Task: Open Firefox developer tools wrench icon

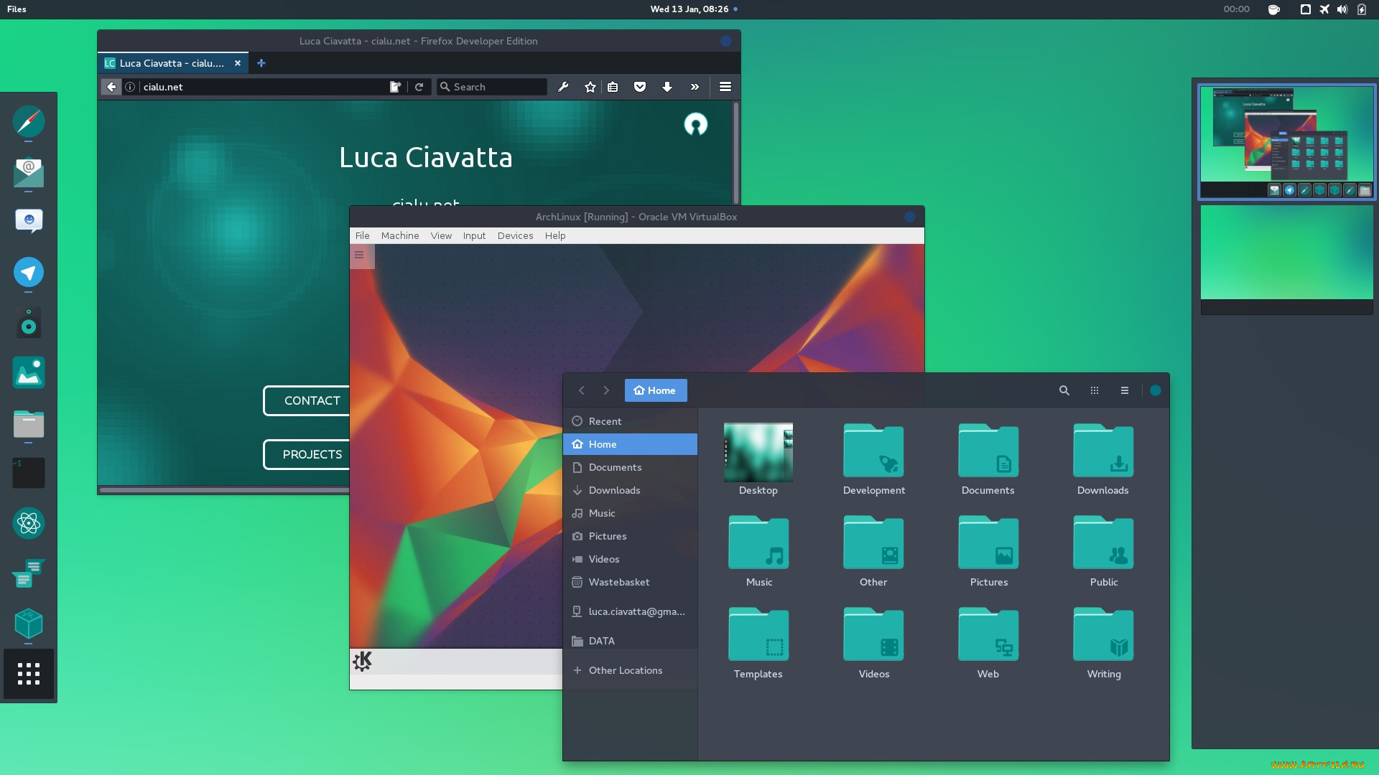Action: click(x=563, y=87)
